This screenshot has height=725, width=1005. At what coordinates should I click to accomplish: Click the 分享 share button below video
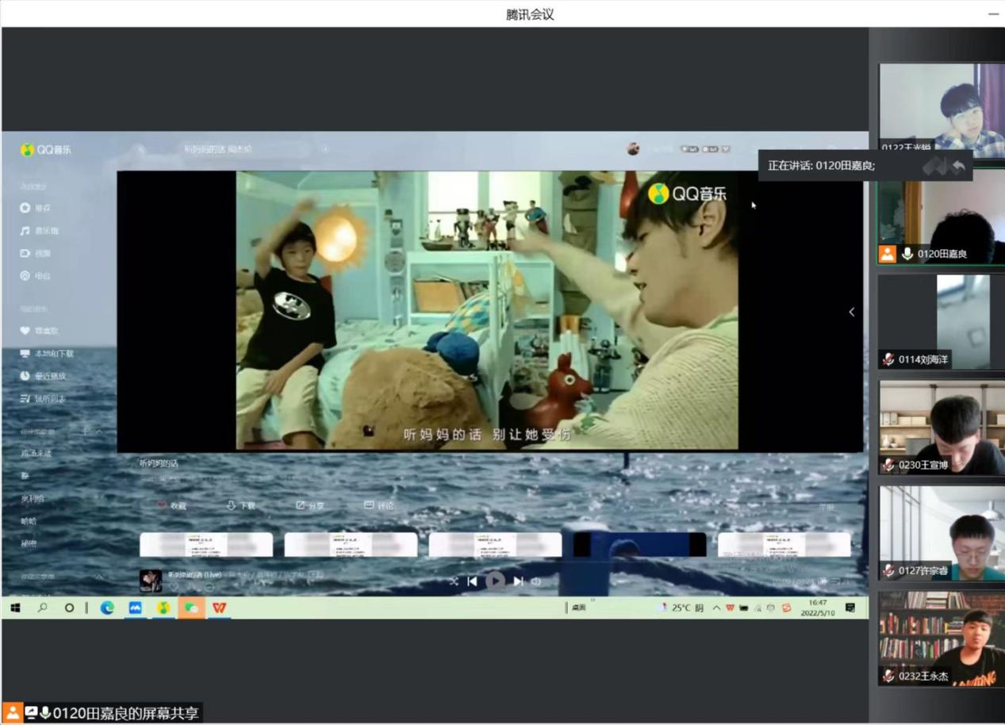(309, 505)
